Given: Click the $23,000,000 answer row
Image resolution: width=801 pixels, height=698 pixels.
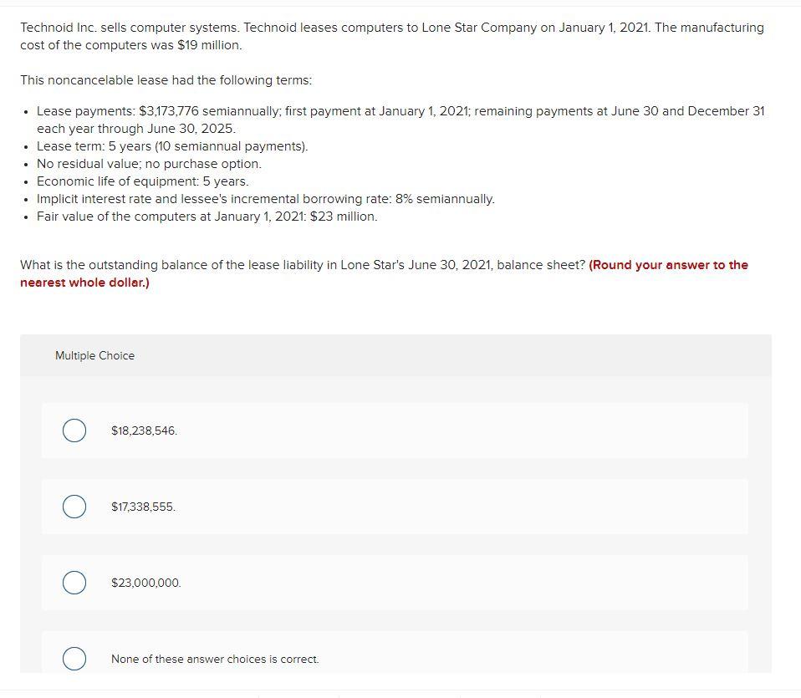Looking at the screenshot, I should tap(393, 583).
